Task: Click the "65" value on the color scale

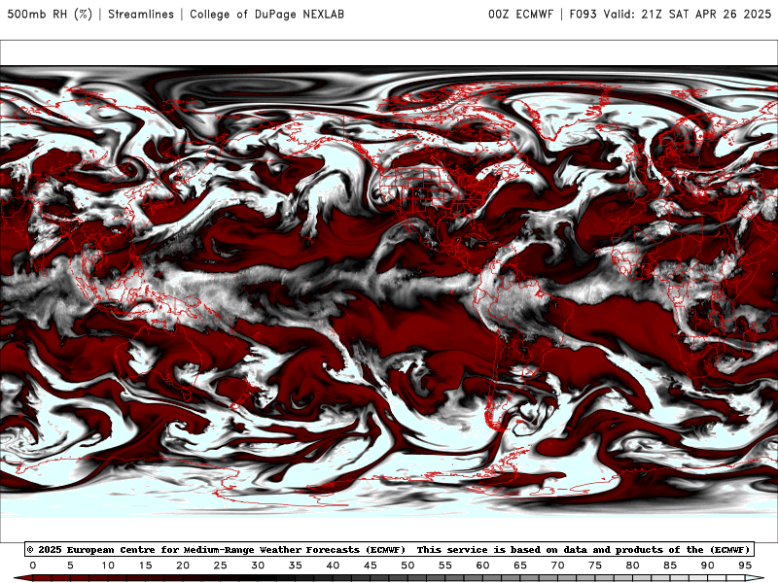Action: coord(520,566)
